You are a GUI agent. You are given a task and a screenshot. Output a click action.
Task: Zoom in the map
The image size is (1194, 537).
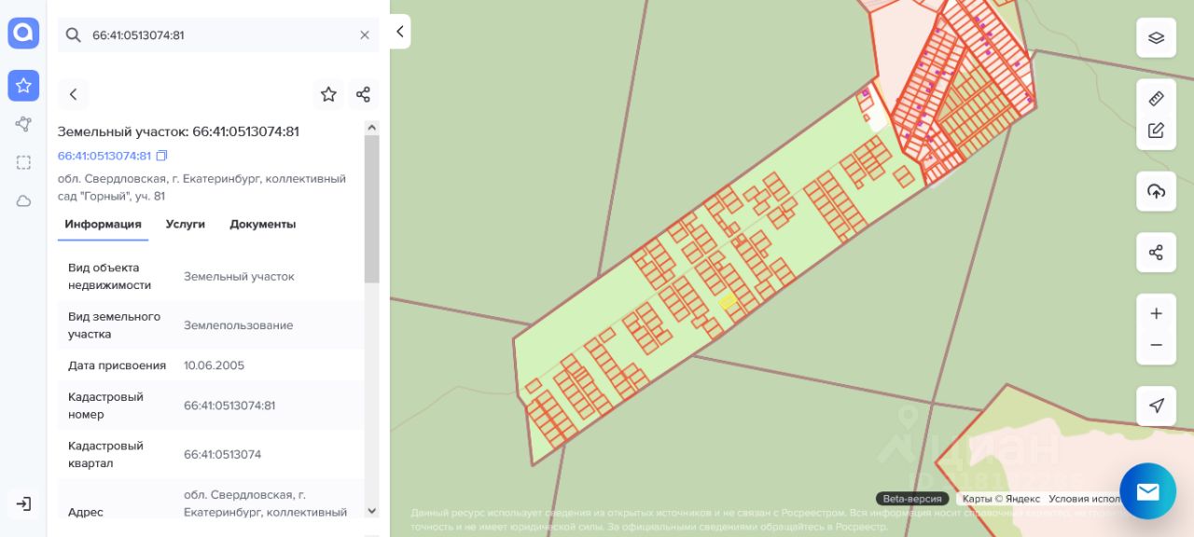click(x=1156, y=314)
